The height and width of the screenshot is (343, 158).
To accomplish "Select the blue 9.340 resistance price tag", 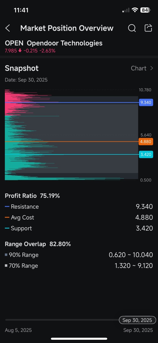I will pyautogui.click(x=146, y=102).
